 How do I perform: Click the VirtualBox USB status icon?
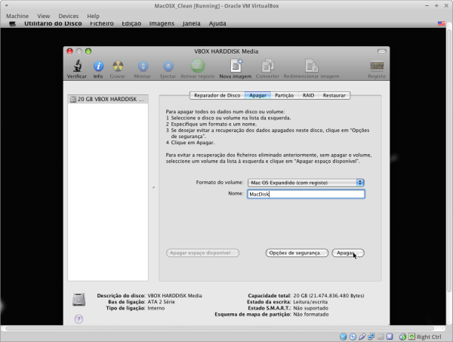pyautogui.click(x=362, y=337)
